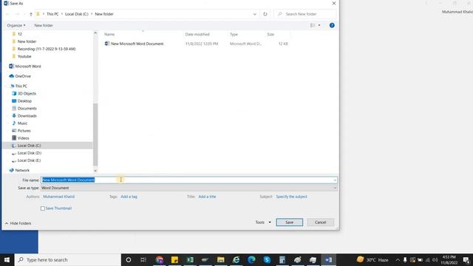Screen dimensions: 473x266
Task: Open Pictures in the sidebar
Action: pos(24,131)
